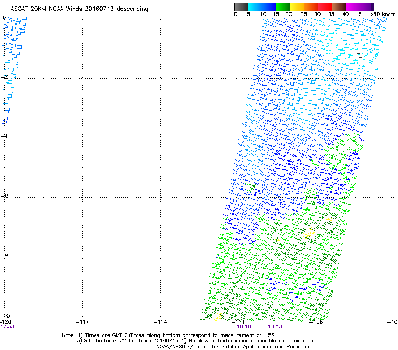The height and width of the screenshot is (350, 398).
Task: Click the '>50 knots' legend label
Action: pos(382,15)
